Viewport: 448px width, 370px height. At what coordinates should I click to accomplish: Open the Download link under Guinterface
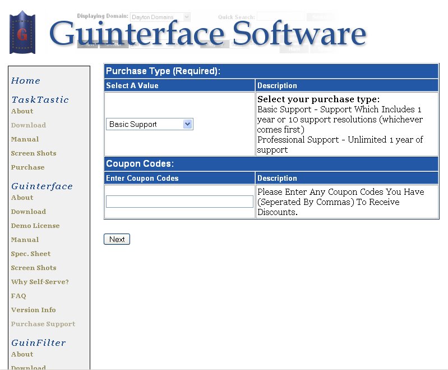29,212
